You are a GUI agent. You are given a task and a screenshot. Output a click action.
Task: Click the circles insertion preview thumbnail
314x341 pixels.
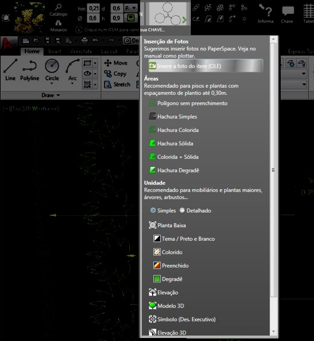168,14
